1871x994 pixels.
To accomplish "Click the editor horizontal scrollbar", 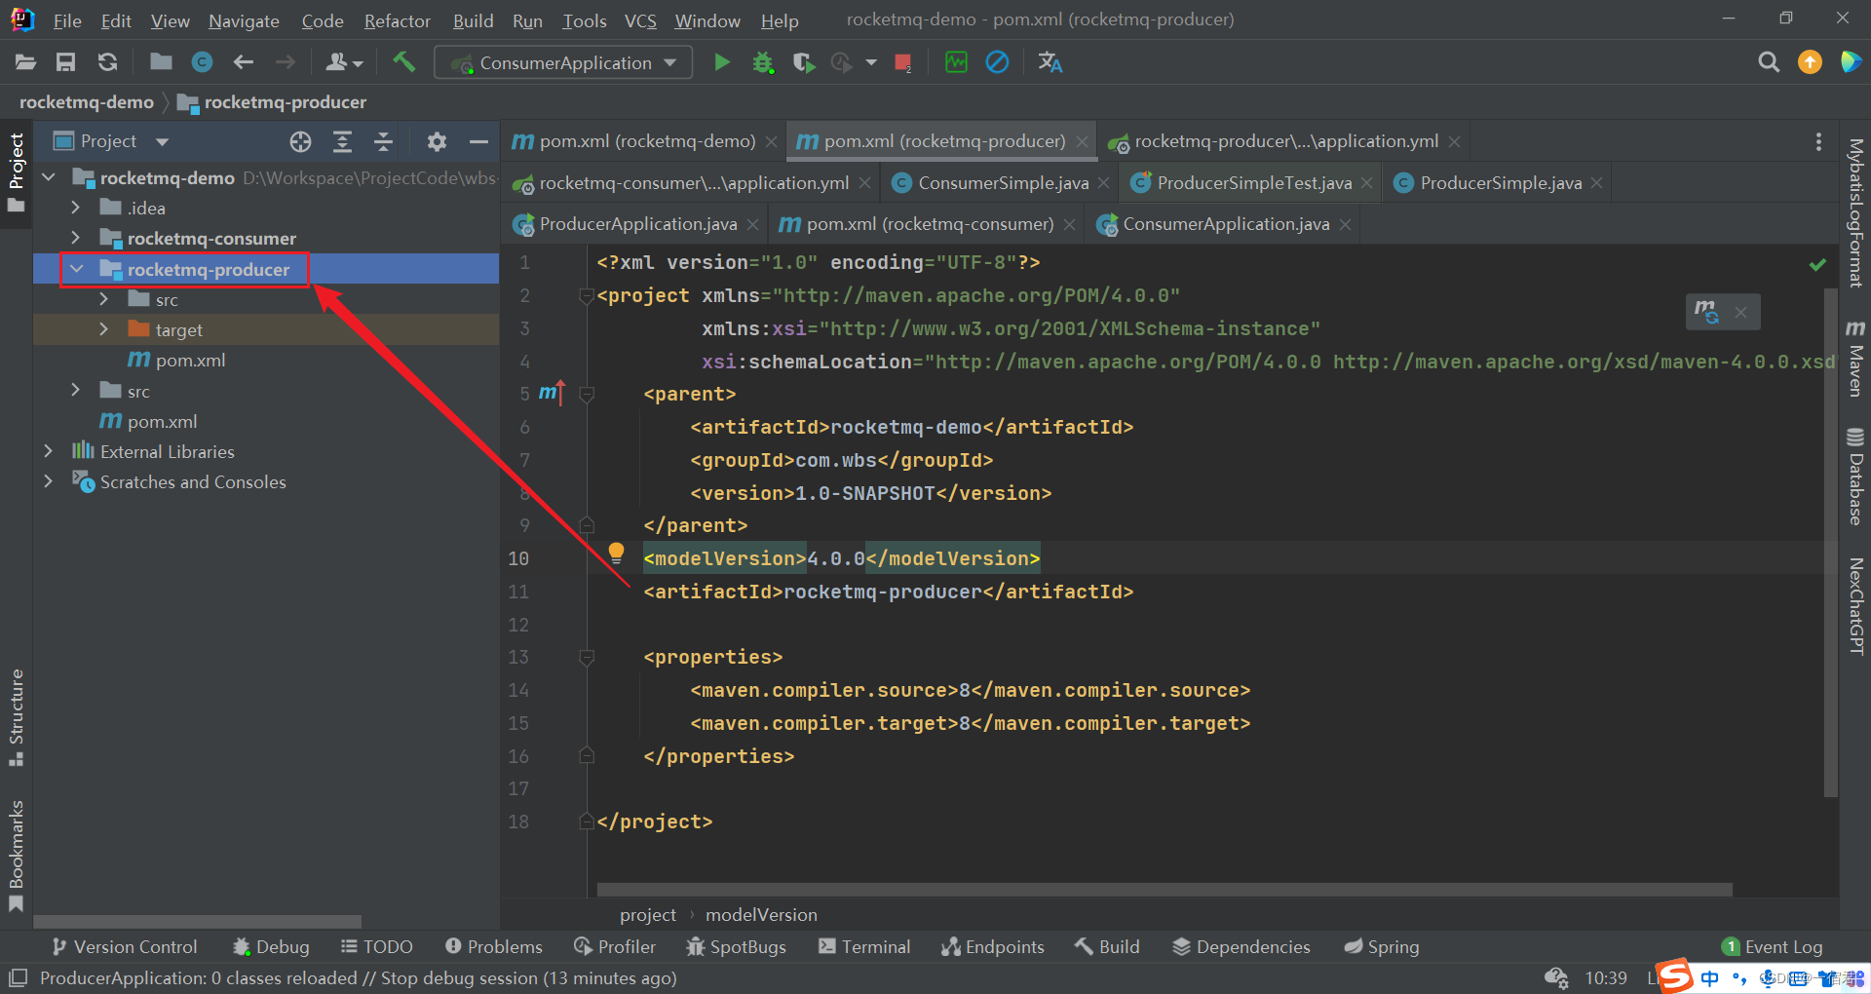I will tap(1165, 889).
